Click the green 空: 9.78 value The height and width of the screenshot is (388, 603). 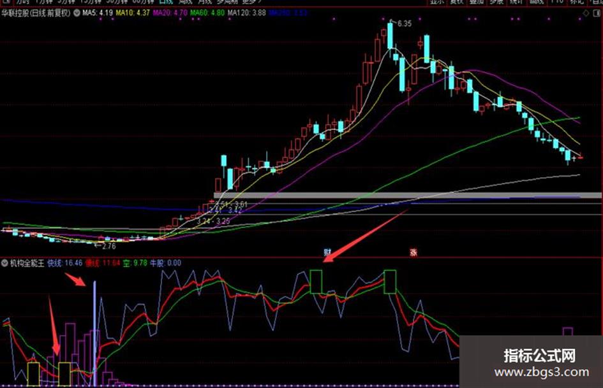click(135, 263)
